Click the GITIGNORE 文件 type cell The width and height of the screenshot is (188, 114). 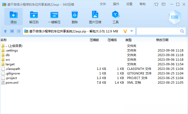[139, 73]
